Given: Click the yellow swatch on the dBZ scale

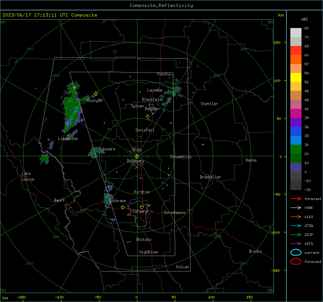Looking at the screenshot, I should (x=296, y=78).
